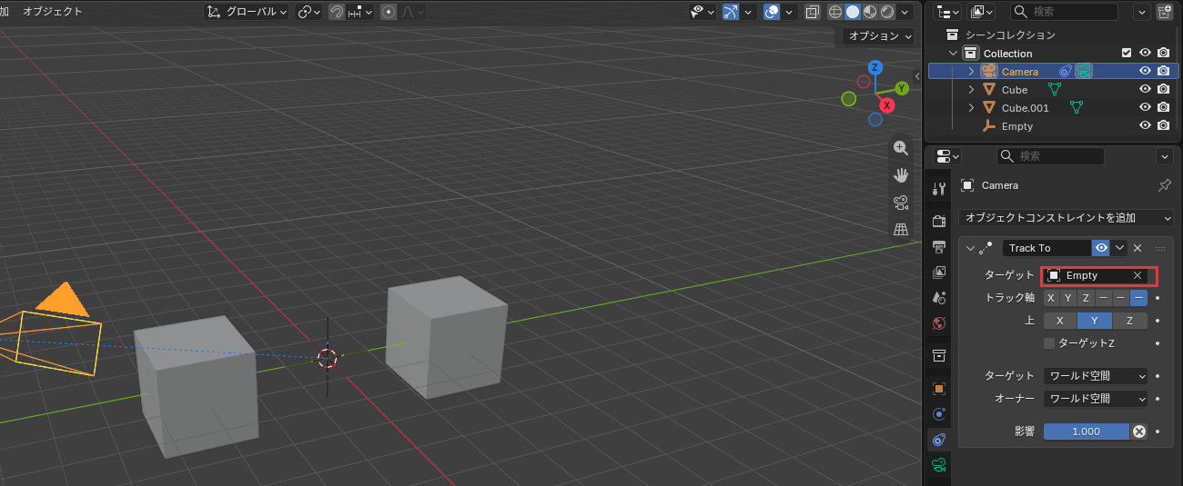Set up axis to Z

pos(1129,321)
